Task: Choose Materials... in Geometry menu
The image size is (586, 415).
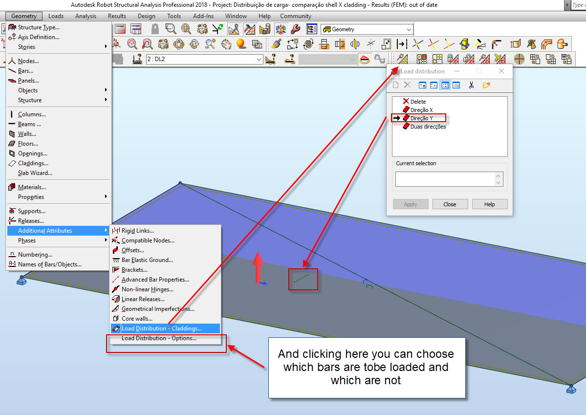Action: pos(59,187)
